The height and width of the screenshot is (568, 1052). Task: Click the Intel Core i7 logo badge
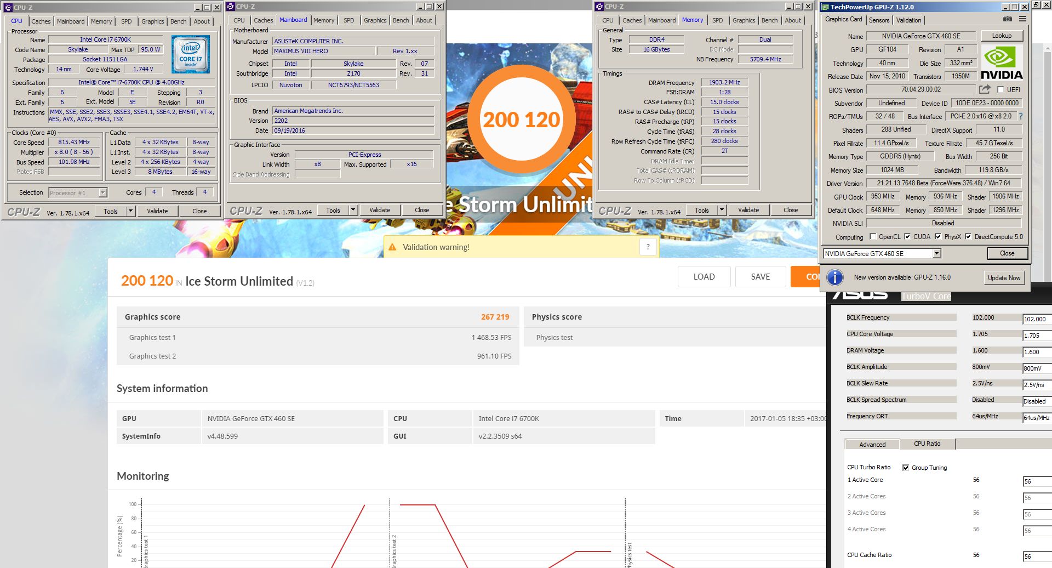[x=191, y=54]
